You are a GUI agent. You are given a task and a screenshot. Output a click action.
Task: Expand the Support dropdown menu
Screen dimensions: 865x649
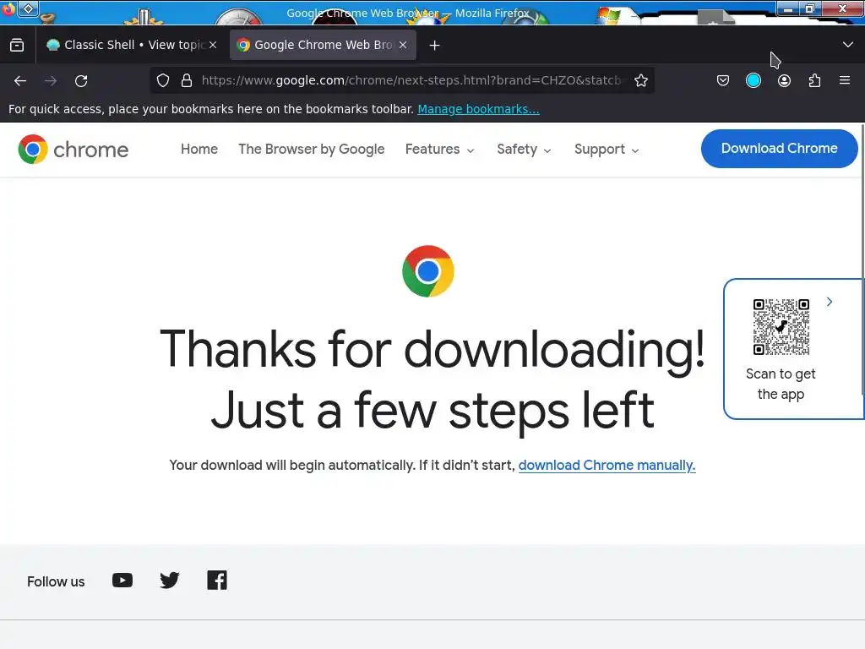click(x=607, y=149)
